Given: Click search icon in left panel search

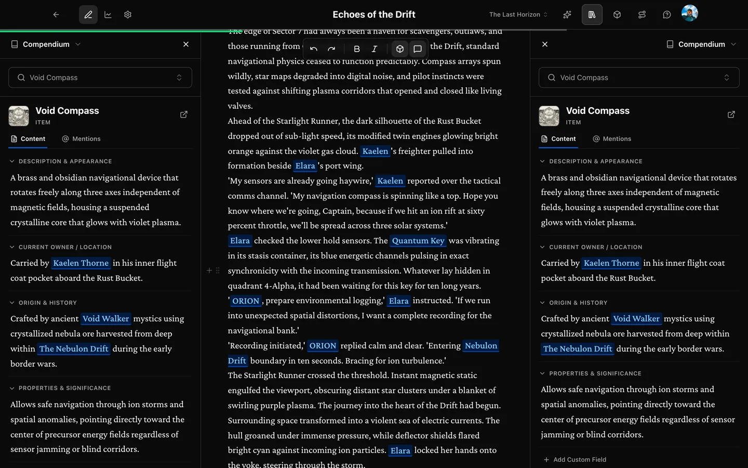Looking at the screenshot, I should 21,77.
